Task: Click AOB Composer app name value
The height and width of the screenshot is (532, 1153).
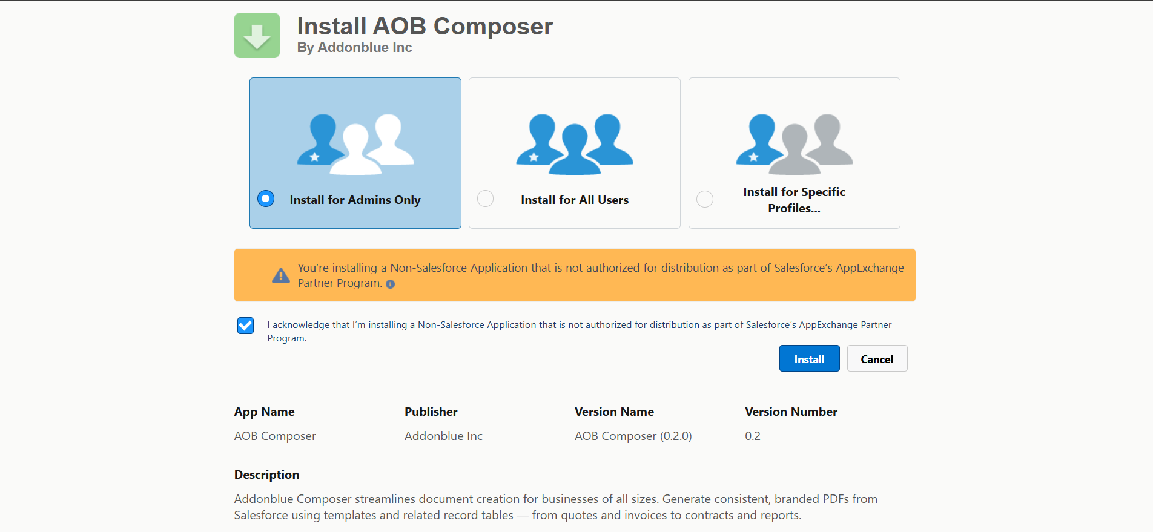Action: pyautogui.click(x=275, y=436)
